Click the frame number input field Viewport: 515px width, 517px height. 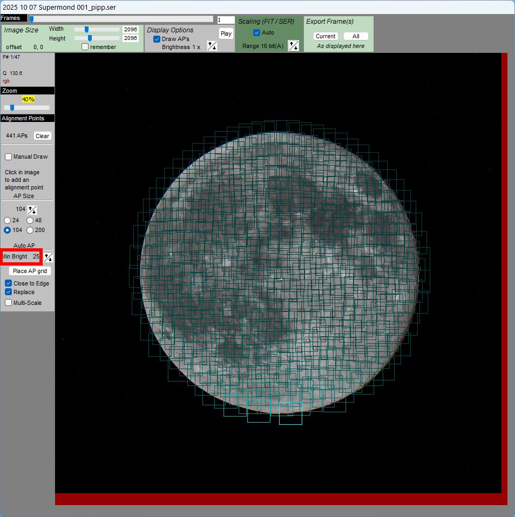[226, 20]
